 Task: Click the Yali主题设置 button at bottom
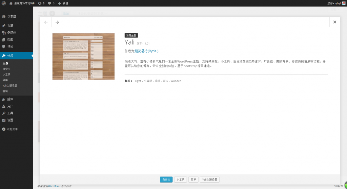[x=209, y=180]
